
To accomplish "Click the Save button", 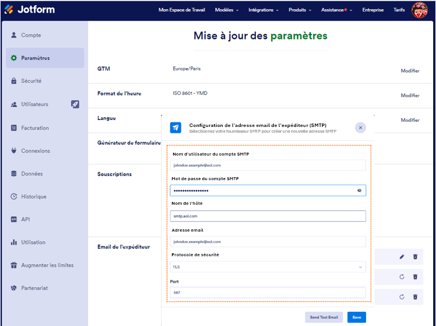I will [356, 317].
